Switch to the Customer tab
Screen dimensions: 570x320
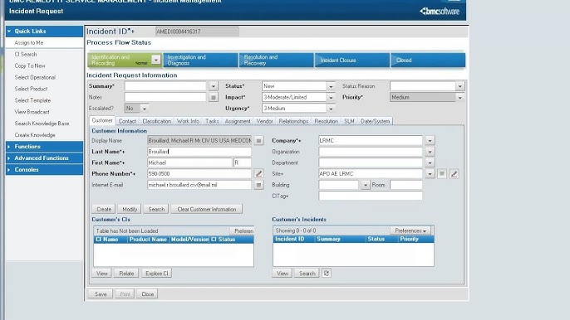[x=102, y=120]
